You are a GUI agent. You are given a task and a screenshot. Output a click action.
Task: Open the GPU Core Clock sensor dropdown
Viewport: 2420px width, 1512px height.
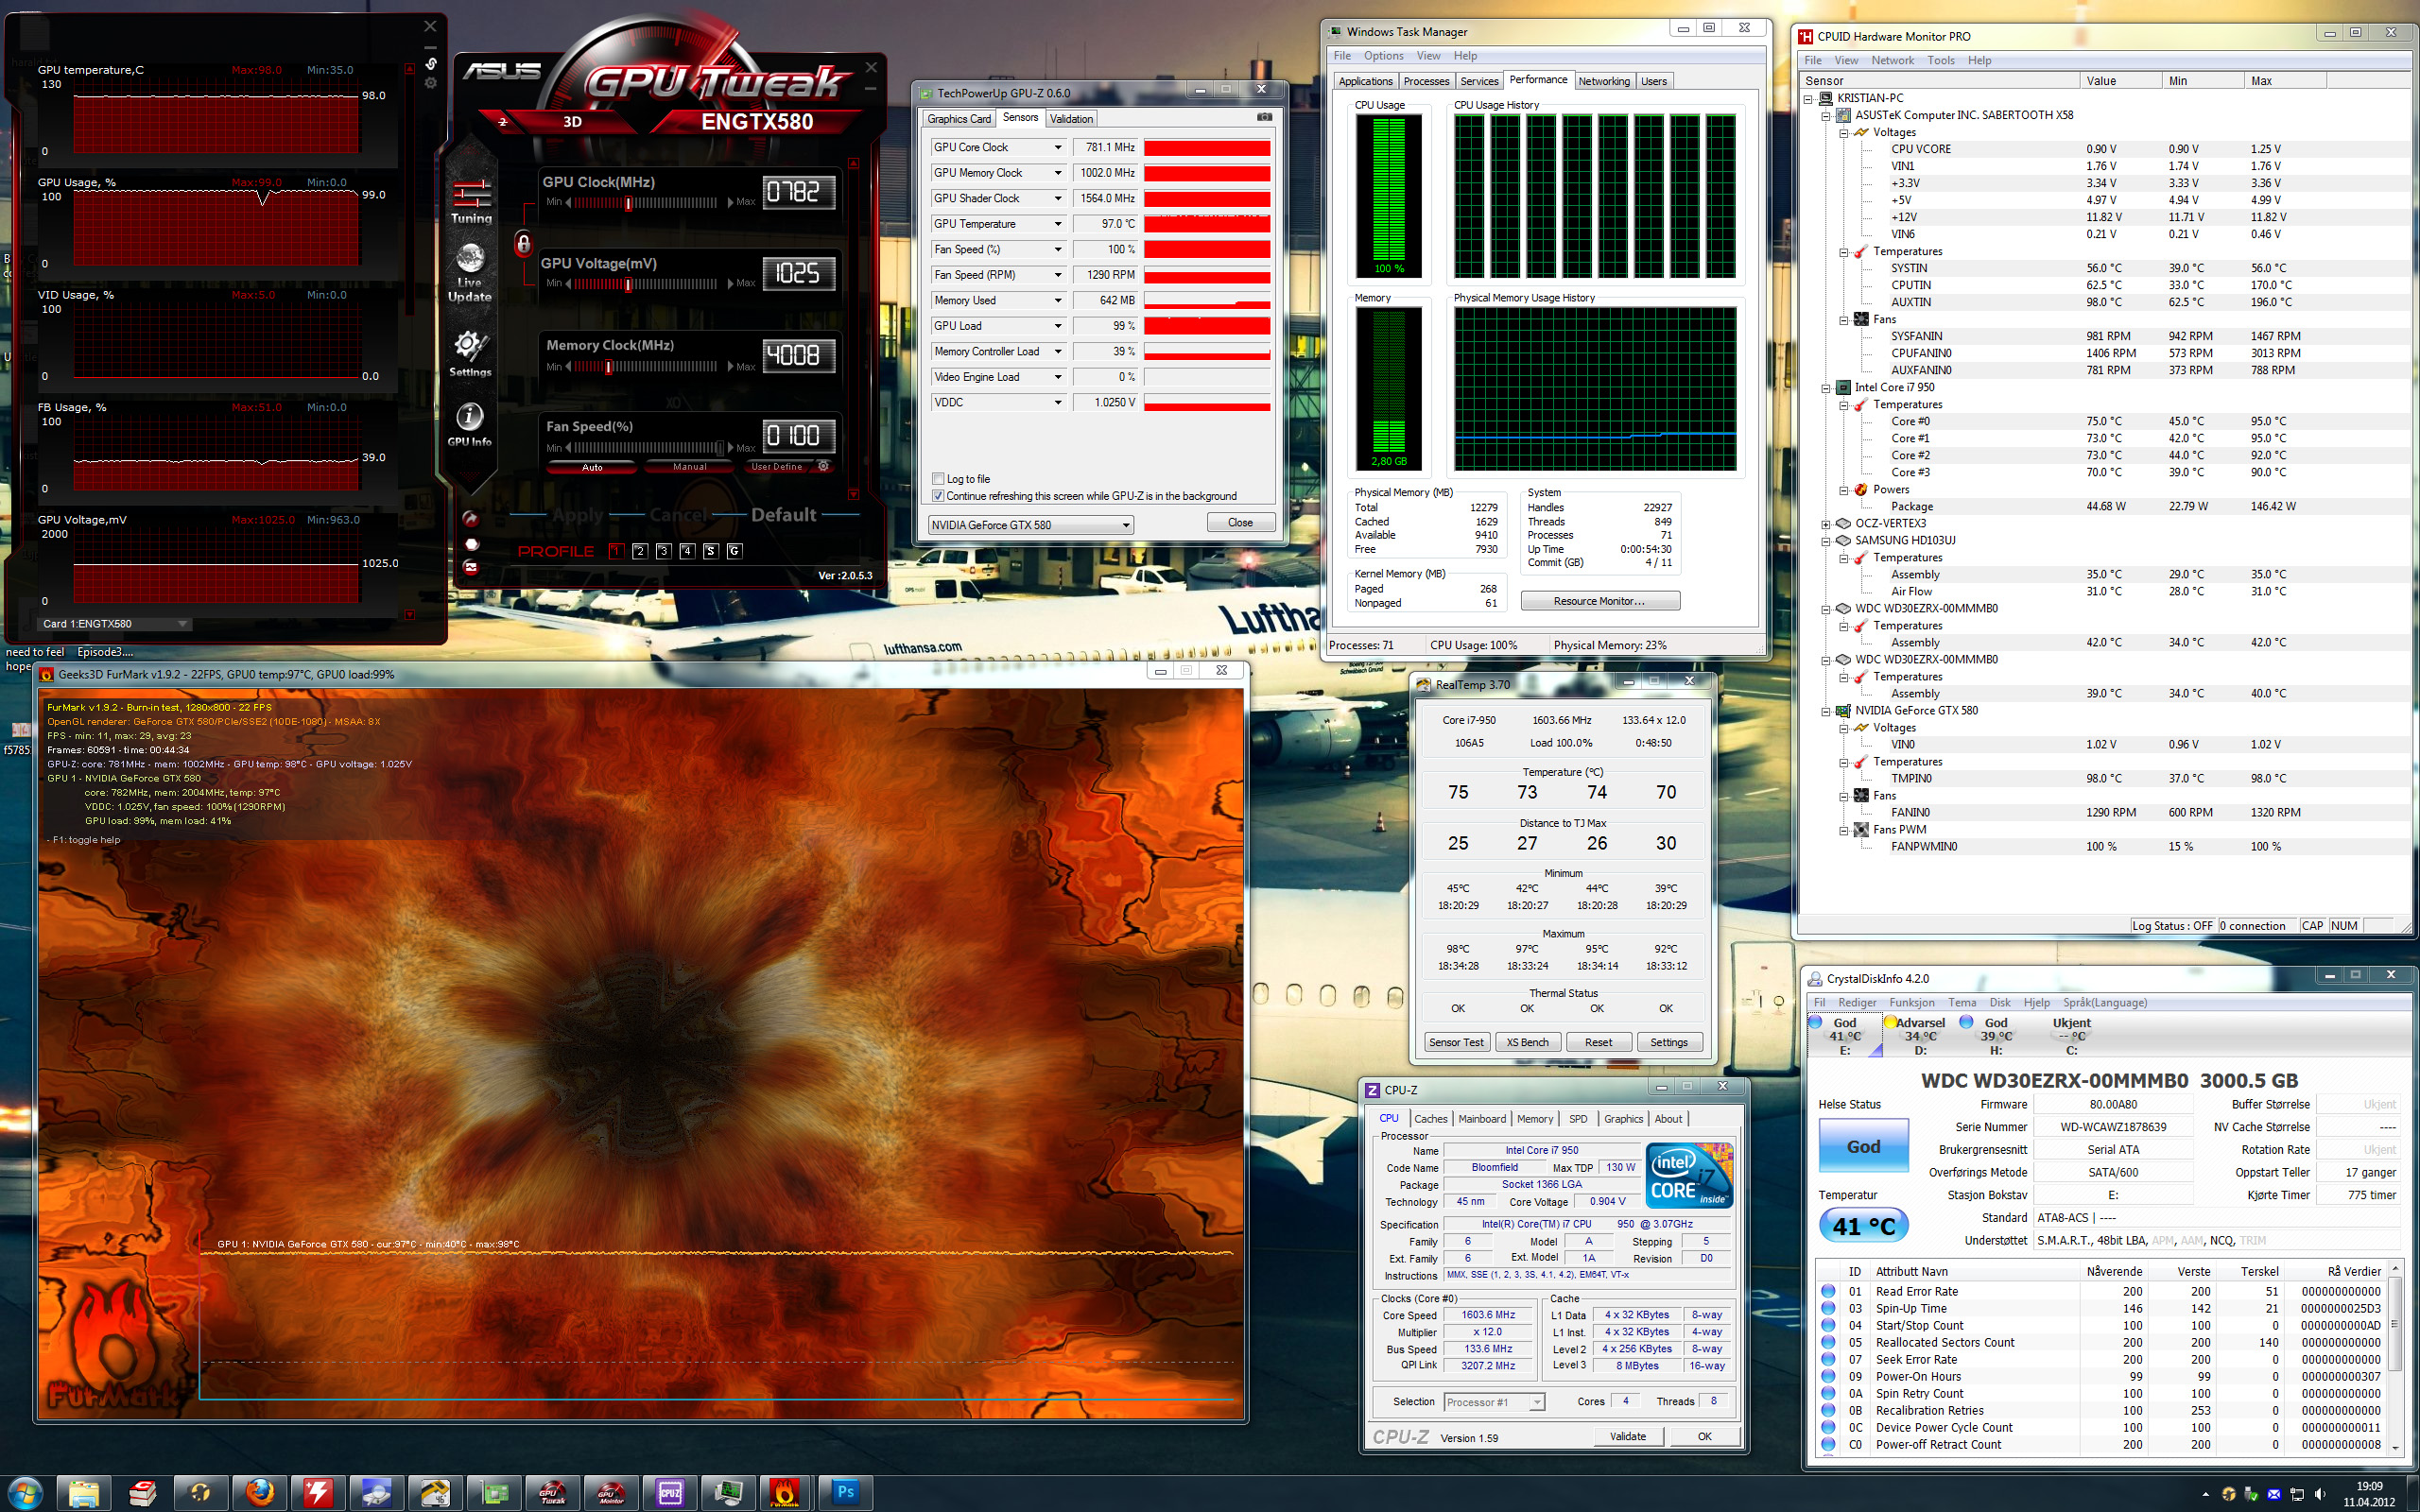(x=1058, y=147)
